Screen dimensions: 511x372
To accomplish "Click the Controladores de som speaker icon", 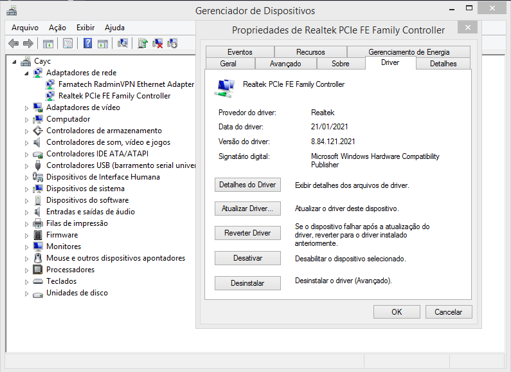I will pos(37,142).
